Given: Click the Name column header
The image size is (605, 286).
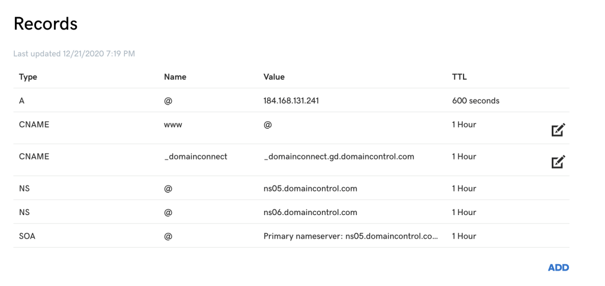Looking at the screenshot, I should point(175,77).
